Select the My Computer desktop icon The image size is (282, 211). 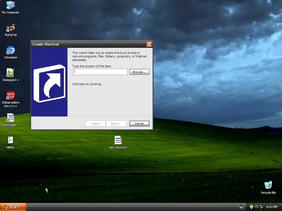coord(10,7)
